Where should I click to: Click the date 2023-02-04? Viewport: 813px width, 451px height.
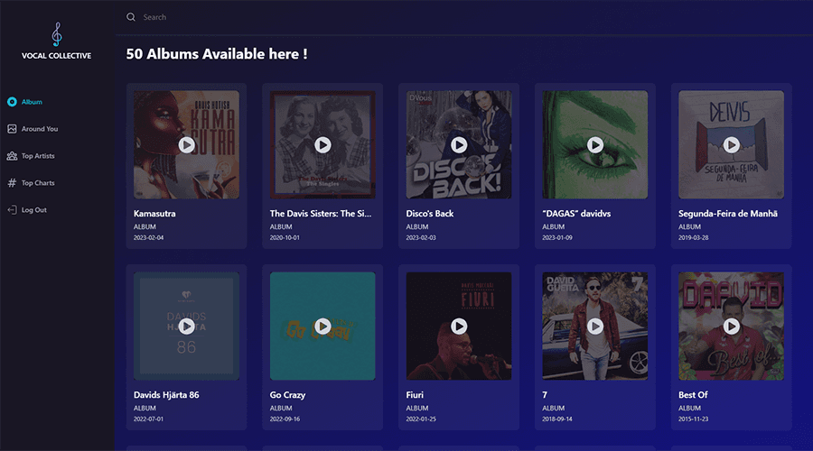148,237
